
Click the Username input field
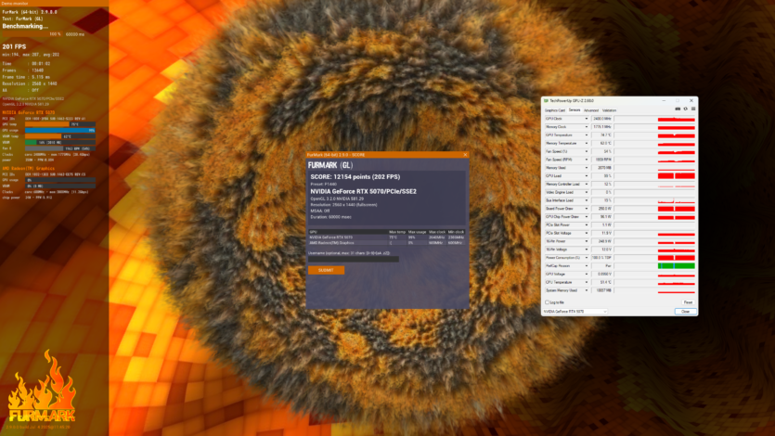(x=353, y=259)
